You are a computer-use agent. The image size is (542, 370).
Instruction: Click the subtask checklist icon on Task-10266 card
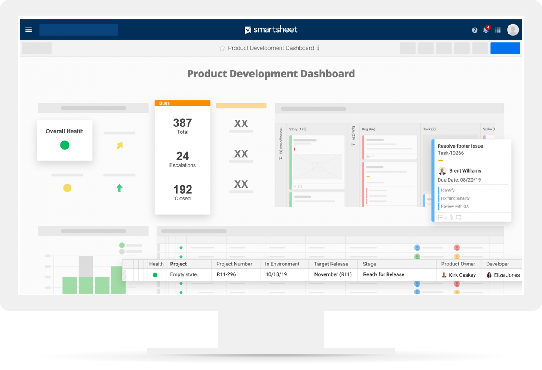(440, 217)
